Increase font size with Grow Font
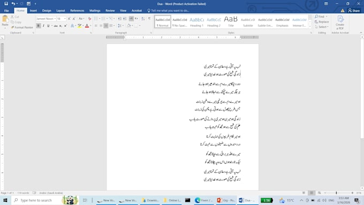Viewport: 364px width, 205px height. [69, 19]
